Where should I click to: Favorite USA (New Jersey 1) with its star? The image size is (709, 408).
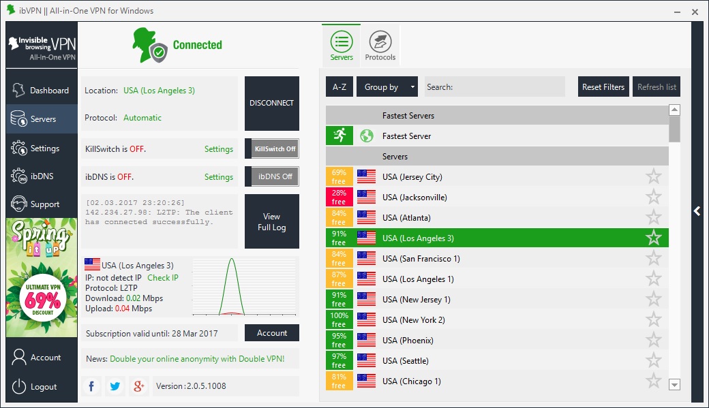pos(653,299)
